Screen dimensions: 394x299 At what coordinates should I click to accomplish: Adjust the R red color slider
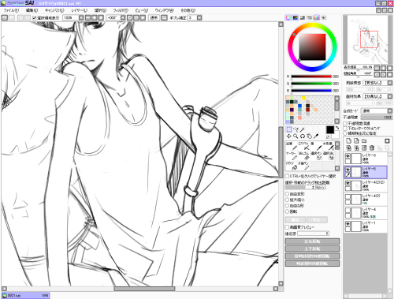[x=311, y=77]
